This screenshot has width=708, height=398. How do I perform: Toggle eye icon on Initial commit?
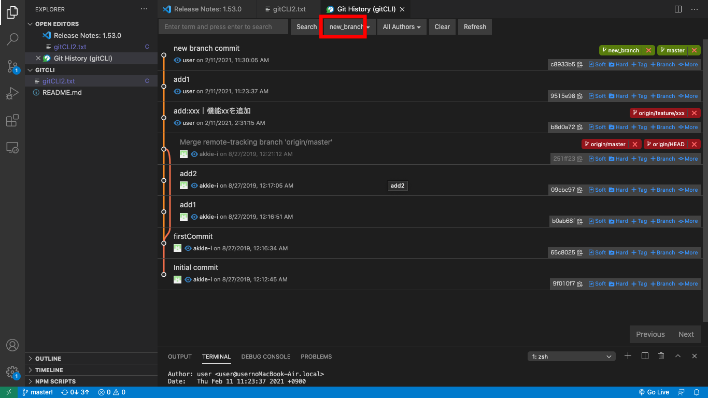[188, 279]
